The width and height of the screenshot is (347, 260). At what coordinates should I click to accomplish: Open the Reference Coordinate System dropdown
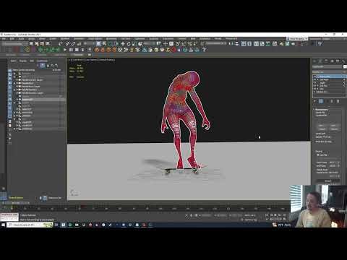click(150, 43)
